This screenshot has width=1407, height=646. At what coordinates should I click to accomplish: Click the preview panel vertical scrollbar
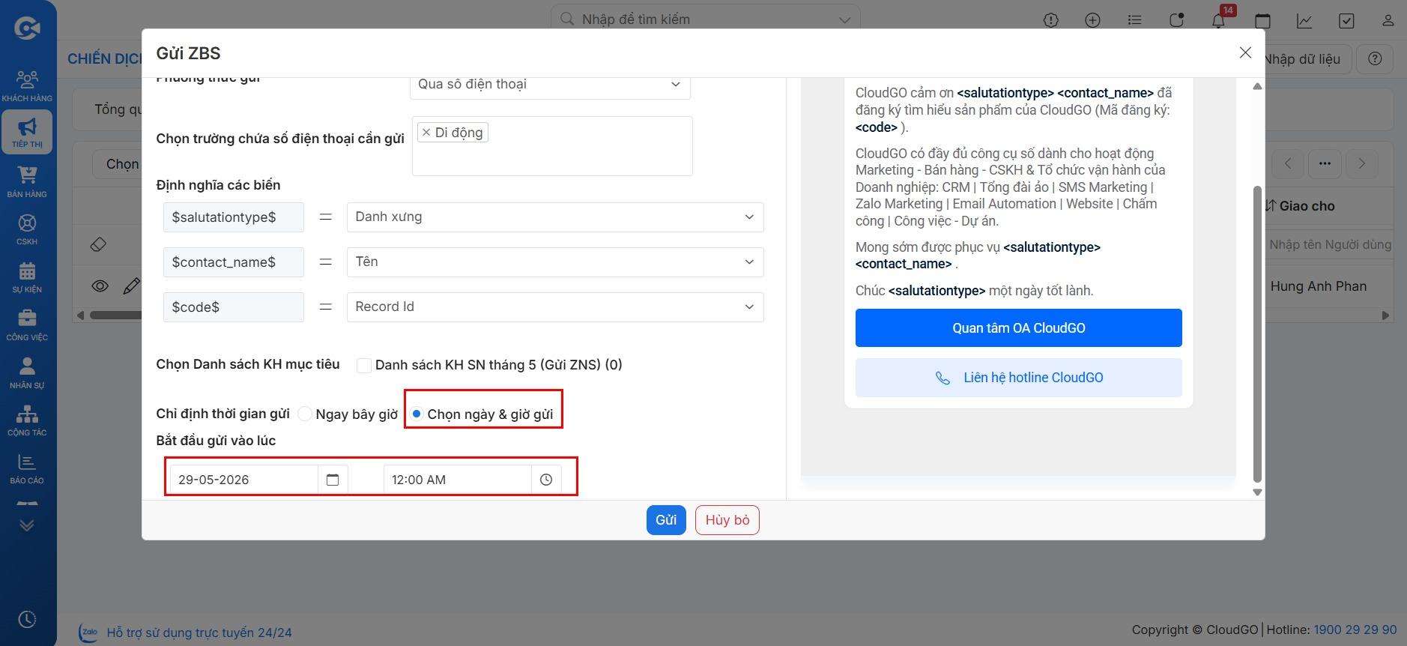click(1257, 333)
